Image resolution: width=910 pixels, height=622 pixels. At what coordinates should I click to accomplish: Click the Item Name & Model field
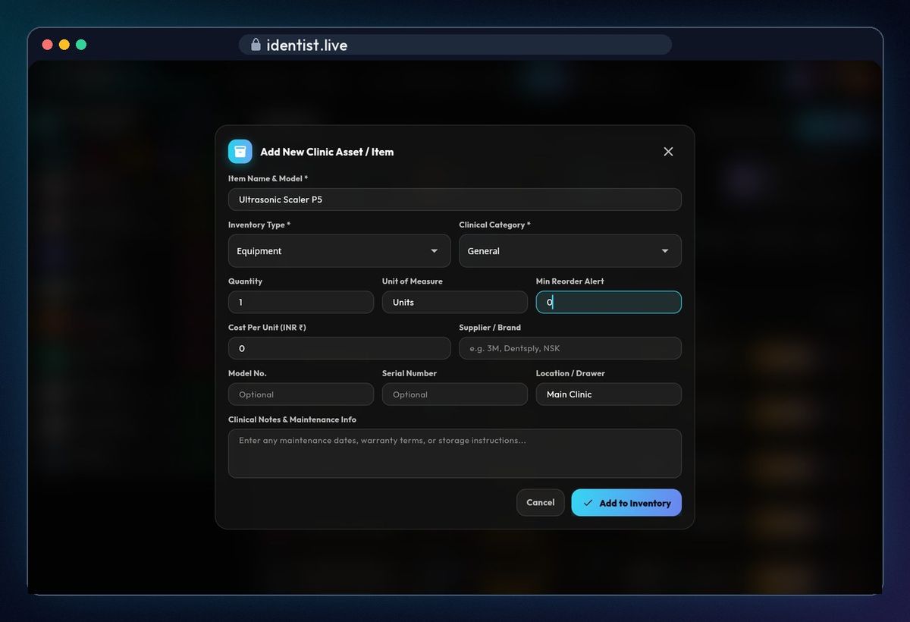tap(455, 199)
